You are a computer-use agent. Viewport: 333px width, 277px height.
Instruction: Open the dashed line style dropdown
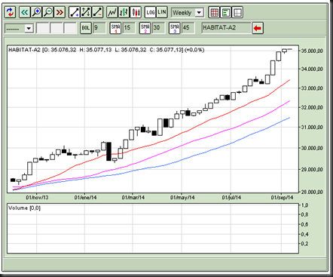click(x=19, y=28)
